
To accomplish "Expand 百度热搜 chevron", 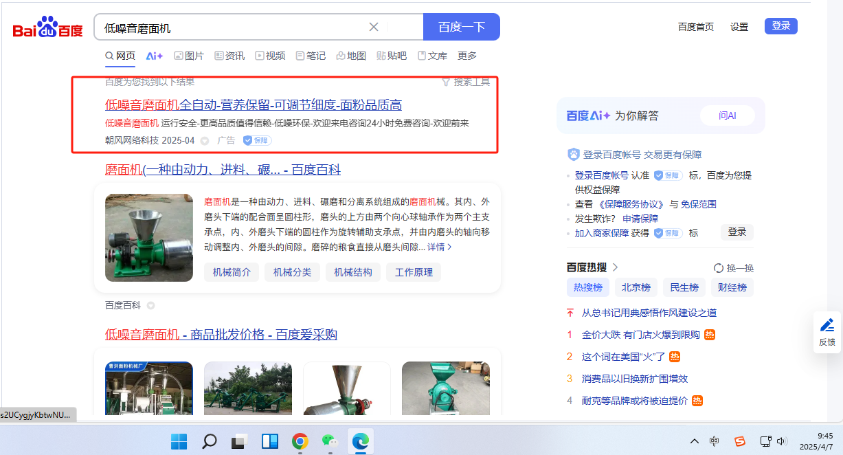I will (616, 267).
